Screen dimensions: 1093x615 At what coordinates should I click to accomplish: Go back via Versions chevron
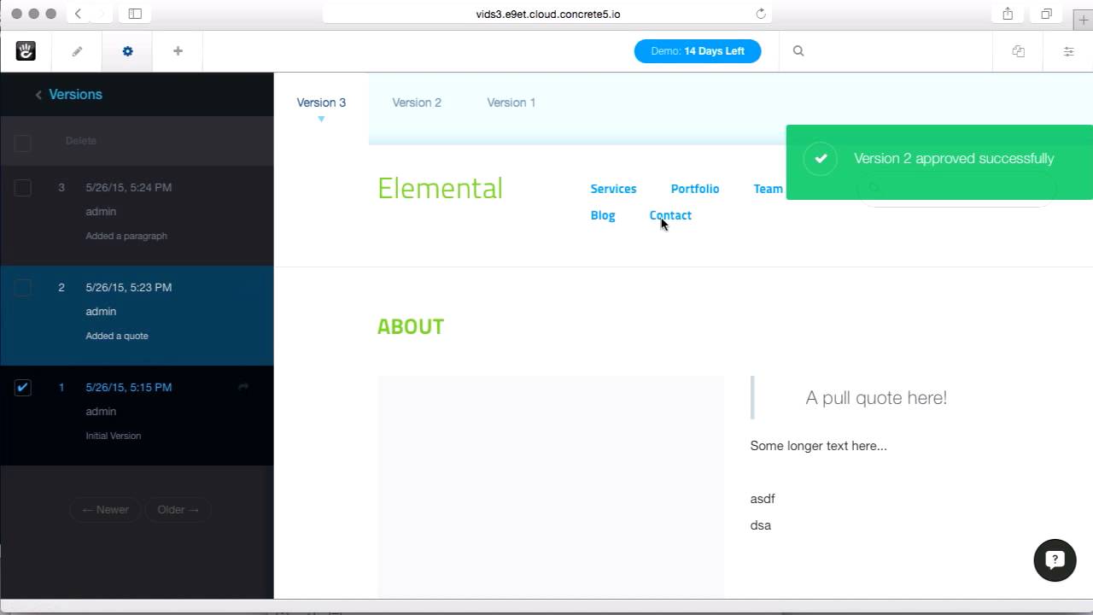(38, 95)
